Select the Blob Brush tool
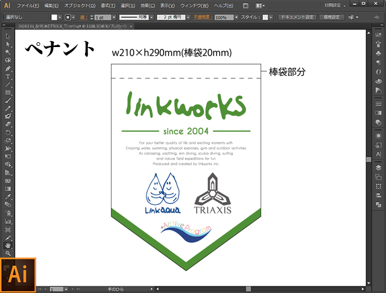The height and width of the screenshot is (293, 386). (x=8, y=116)
